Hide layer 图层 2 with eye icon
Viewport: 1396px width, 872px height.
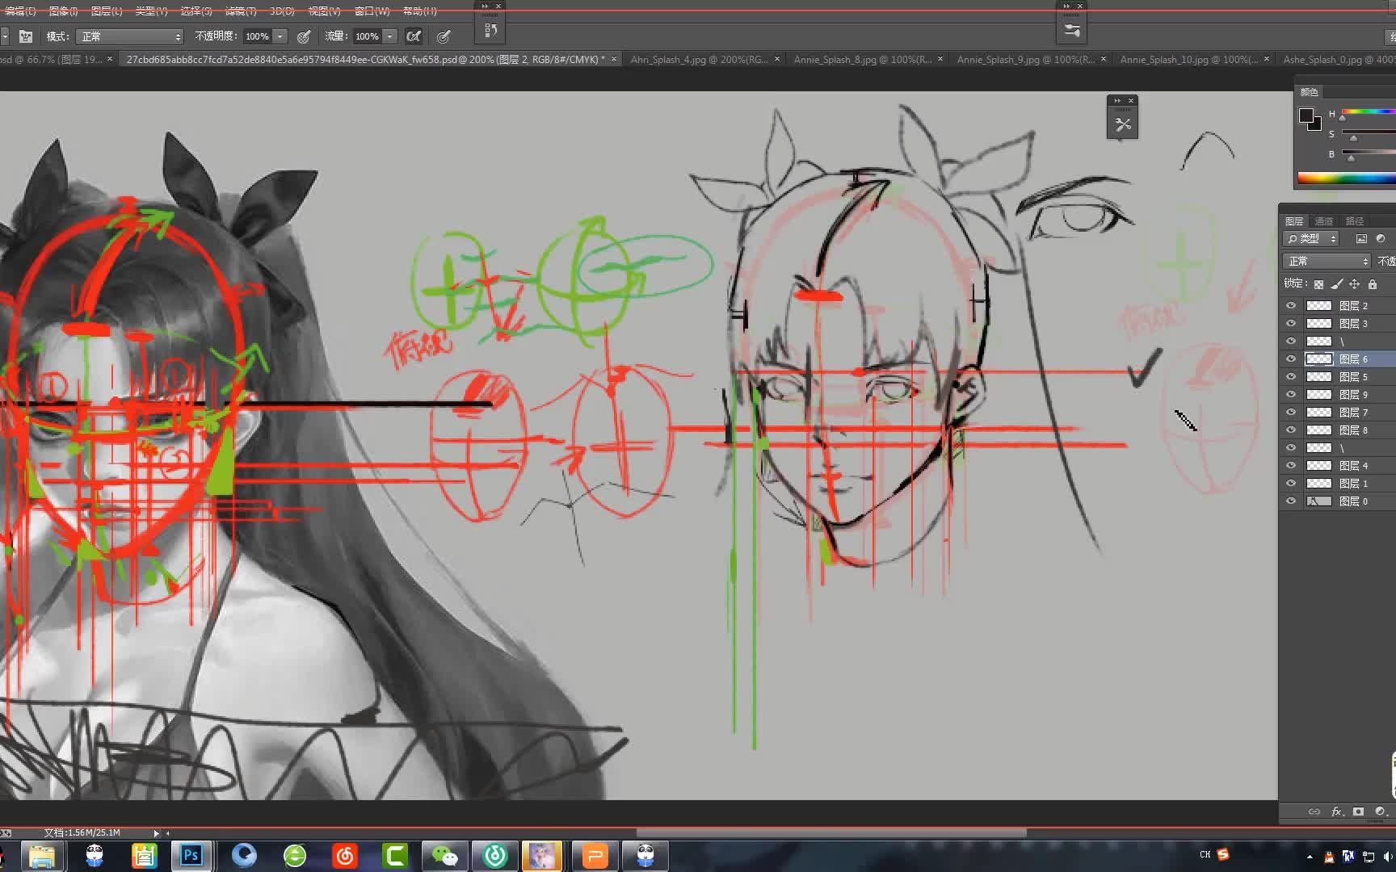point(1290,305)
